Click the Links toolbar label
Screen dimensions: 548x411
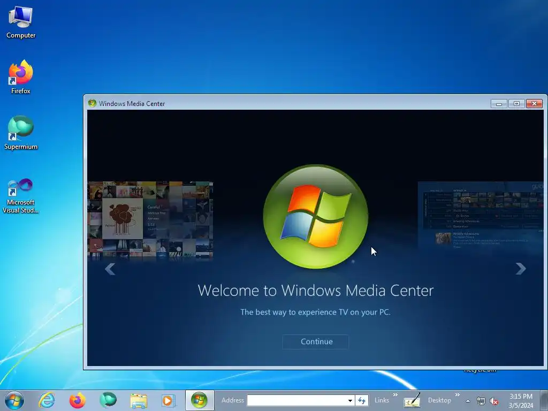pos(382,400)
